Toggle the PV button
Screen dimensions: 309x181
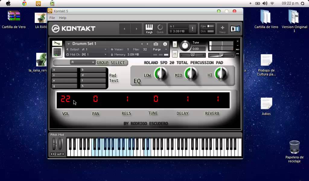[238, 54]
